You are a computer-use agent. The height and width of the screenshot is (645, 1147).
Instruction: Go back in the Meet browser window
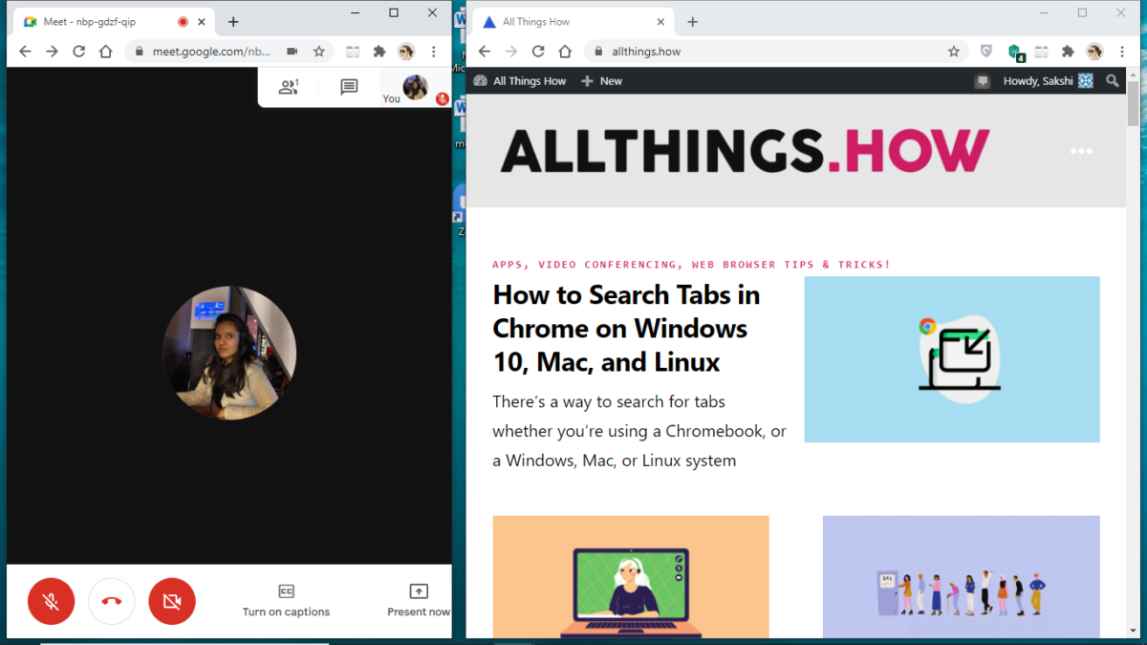click(25, 52)
